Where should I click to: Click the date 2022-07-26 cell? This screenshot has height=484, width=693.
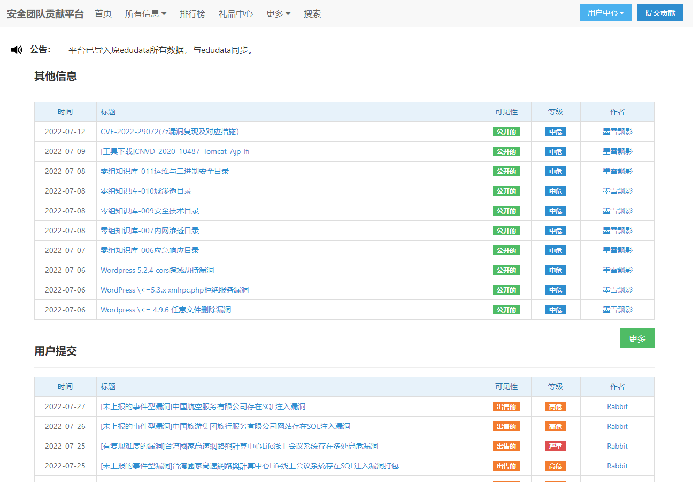click(x=65, y=426)
